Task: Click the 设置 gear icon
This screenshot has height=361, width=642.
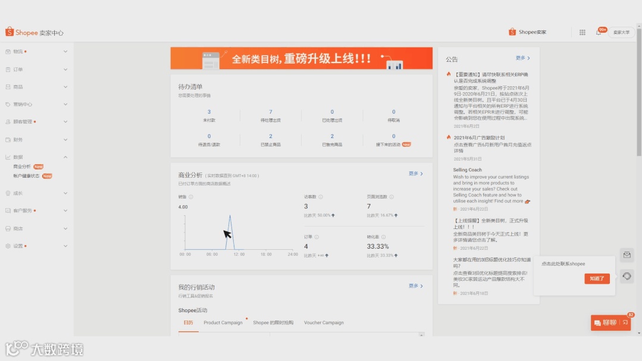Action: 8,246
